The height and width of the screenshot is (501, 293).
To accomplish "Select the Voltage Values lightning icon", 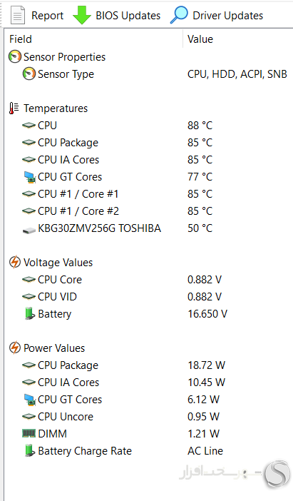I will [15, 263].
